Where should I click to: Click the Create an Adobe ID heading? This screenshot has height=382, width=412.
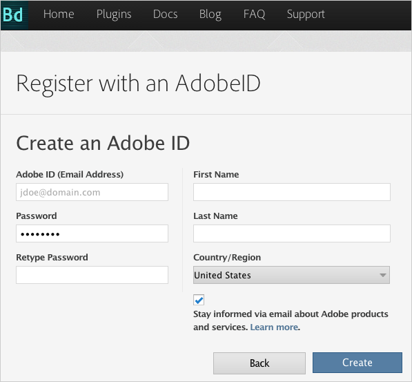[103, 143]
